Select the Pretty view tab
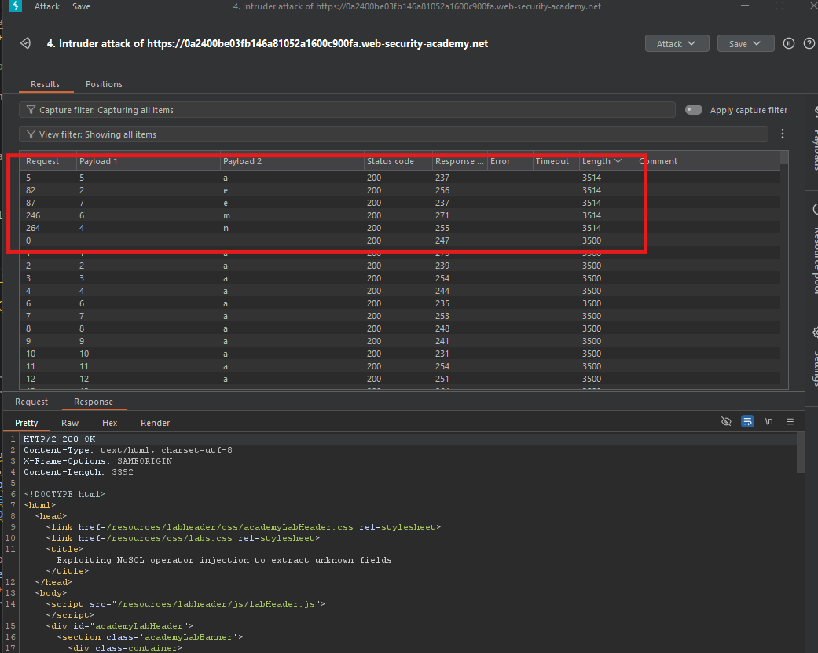818x653 pixels. [x=26, y=423]
